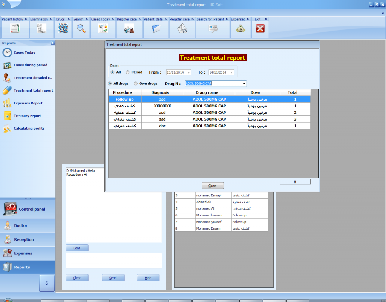The height and width of the screenshot is (302, 386).
Task: Open Cases Today in the Reports sidebar
Action: (25, 52)
